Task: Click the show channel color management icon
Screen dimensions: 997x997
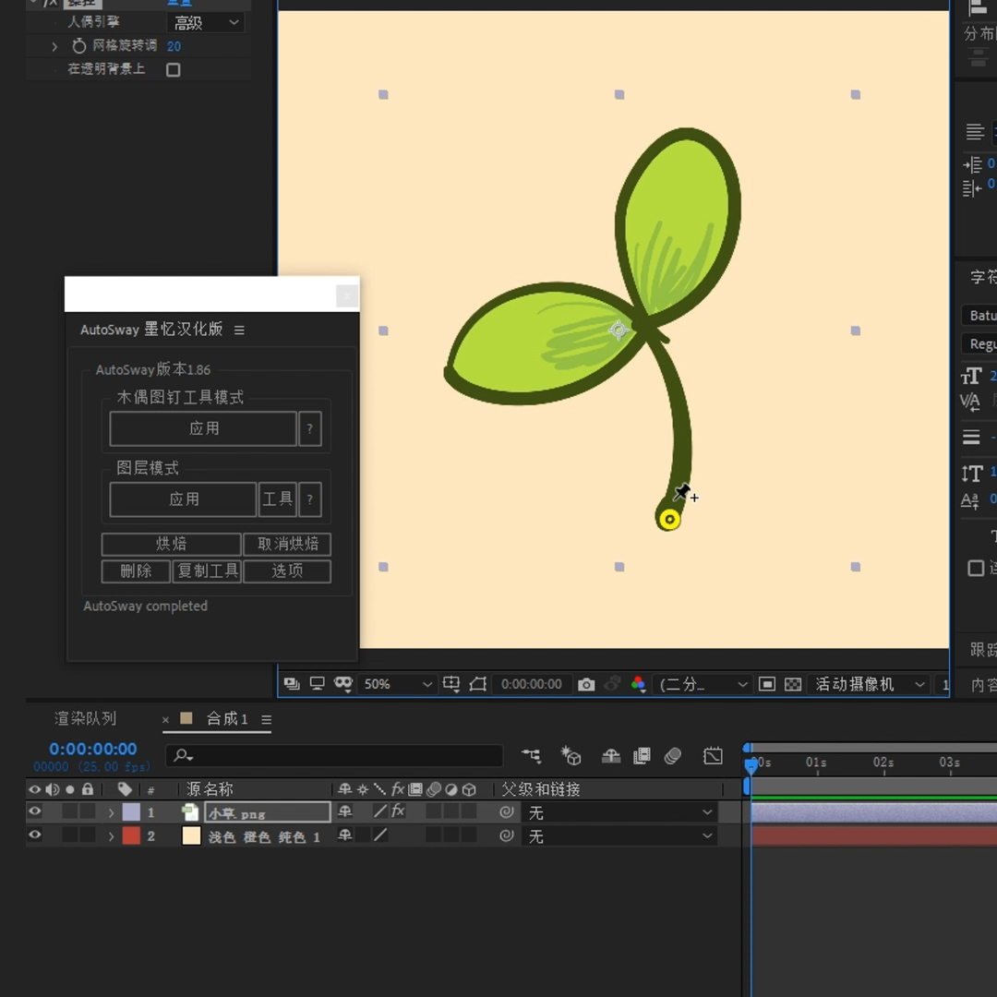Action: [x=639, y=684]
